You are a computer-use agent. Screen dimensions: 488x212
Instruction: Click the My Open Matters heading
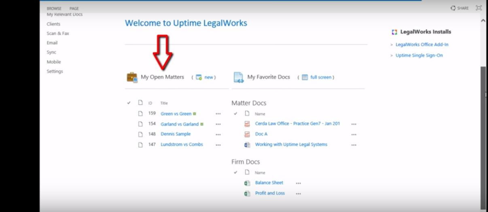click(x=162, y=77)
